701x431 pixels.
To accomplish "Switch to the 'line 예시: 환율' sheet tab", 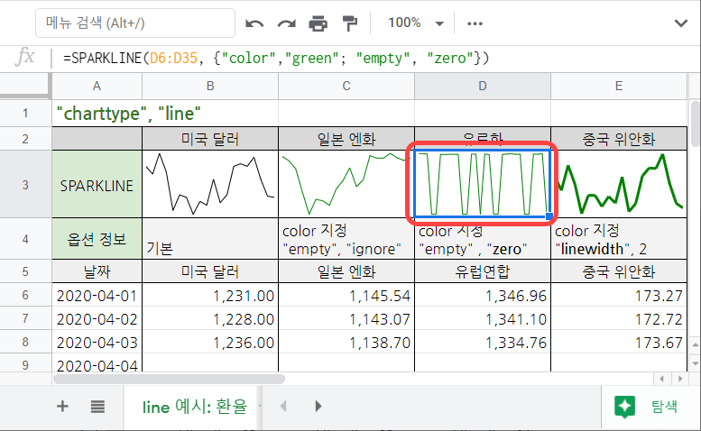I will [x=194, y=406].
